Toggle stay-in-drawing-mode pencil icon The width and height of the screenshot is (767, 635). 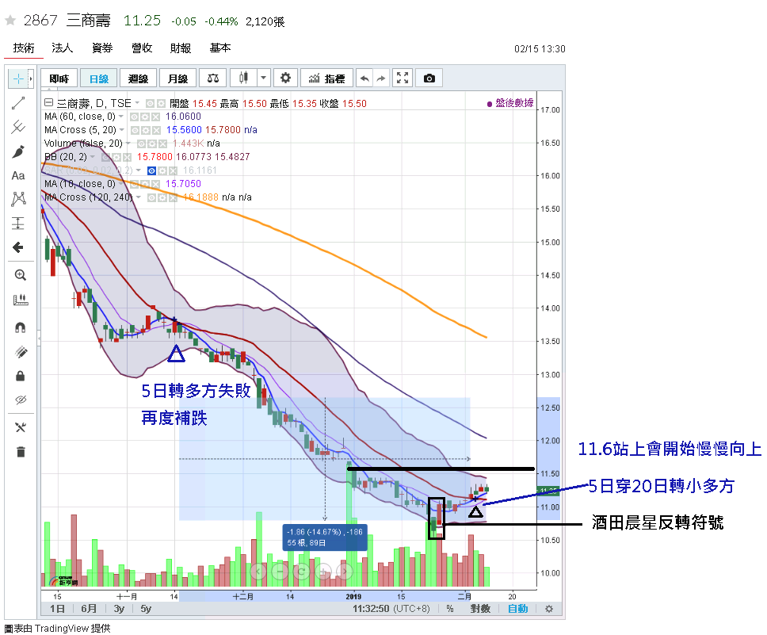pyautogui.click(x=20, y=351)
